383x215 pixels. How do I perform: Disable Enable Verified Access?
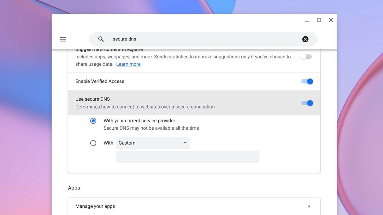[x=307, y=81]
